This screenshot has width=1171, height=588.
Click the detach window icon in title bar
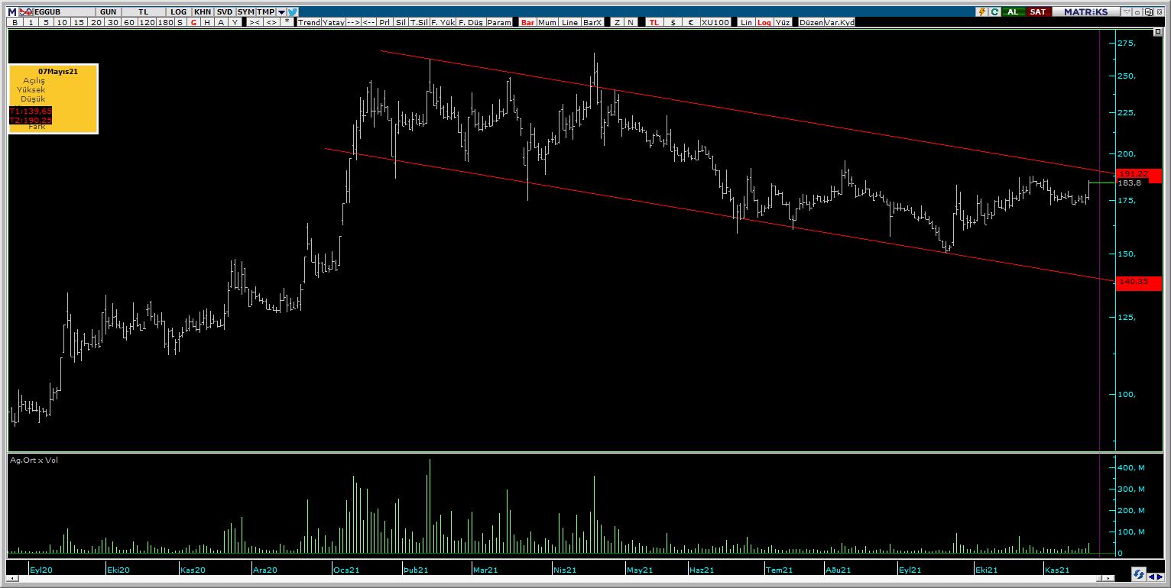pyautogui.click(x=1148, y=12)
